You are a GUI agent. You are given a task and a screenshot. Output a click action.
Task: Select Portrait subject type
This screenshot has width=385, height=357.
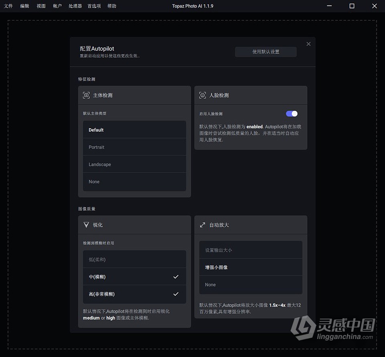[134, 147]
